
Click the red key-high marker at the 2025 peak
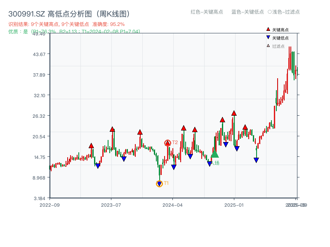pyautogui.click(x=234, y=112)
